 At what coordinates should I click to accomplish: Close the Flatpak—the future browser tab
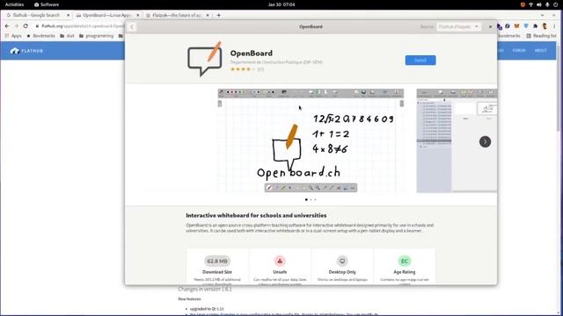208,16
